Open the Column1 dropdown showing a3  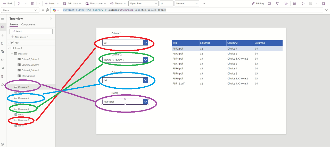click(125, 43)
